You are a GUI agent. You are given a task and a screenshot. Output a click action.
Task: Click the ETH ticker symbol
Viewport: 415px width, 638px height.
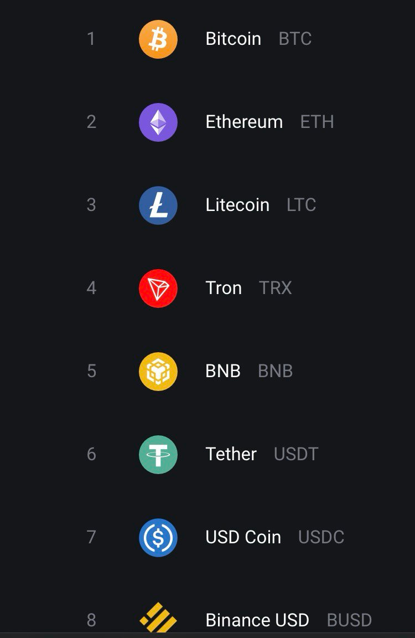tap(317, 122)
